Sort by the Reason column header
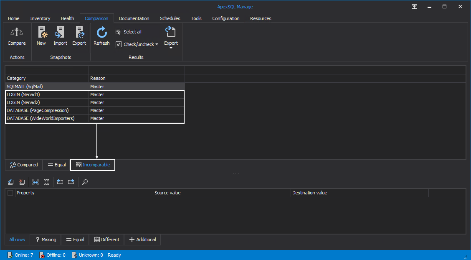The height and width of the screenshot is (260, 471). click(x=137, y=78)
